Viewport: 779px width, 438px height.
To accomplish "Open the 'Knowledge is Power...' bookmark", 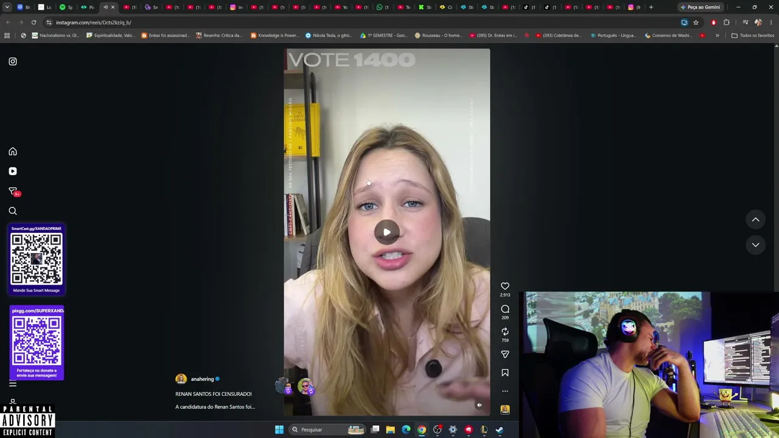I will coord(274,35).
